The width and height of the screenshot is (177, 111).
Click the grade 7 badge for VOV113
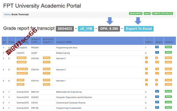click(x=157, y=84)
